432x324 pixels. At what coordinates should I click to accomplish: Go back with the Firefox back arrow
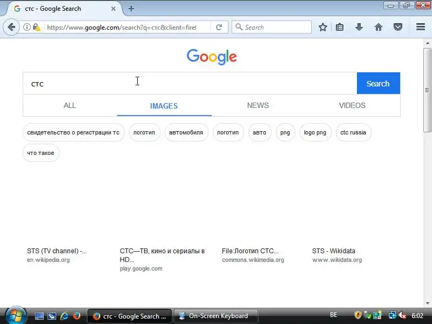tap(11, 27)
